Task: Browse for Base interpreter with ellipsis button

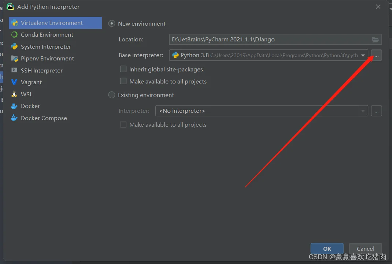Action: (376, 55)
